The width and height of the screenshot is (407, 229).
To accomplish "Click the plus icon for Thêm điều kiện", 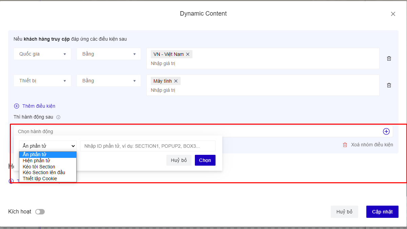I will click(x=17, y=106).
